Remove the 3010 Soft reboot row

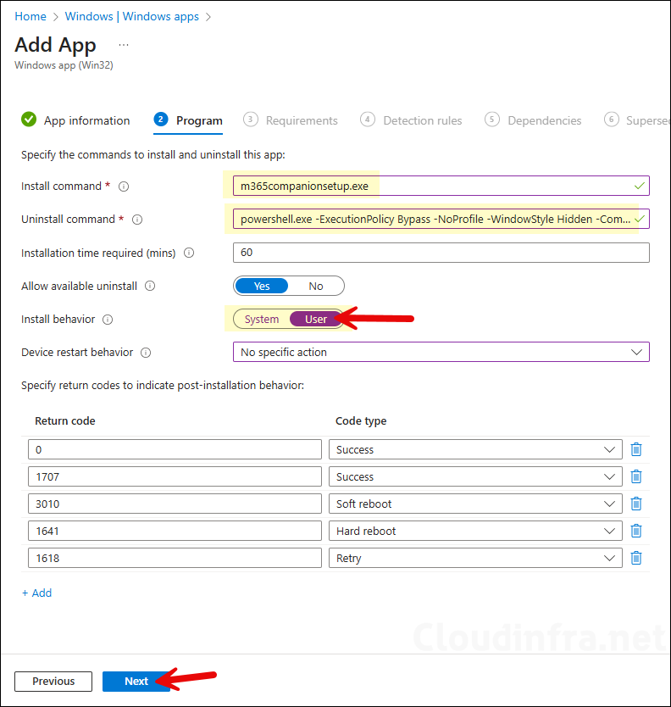[636, 504]
